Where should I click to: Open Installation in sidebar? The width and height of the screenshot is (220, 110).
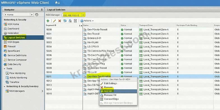pos(13,33)
